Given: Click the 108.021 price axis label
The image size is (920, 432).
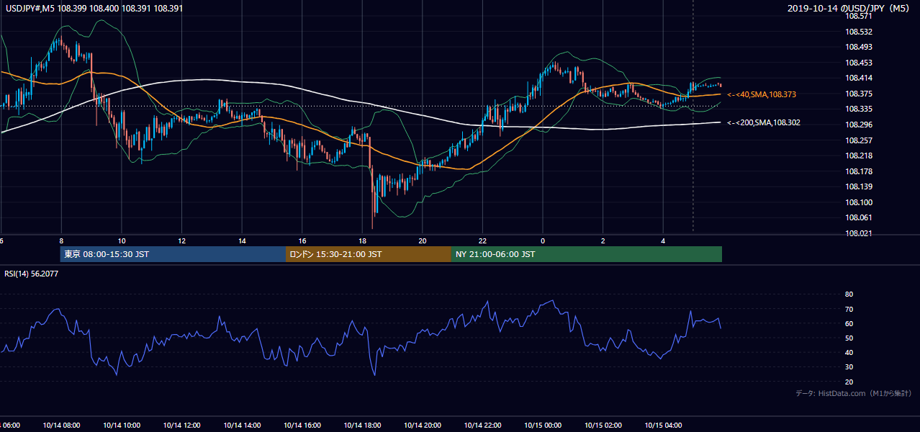Looking at the screenshot, I should [x=860, y=233].
